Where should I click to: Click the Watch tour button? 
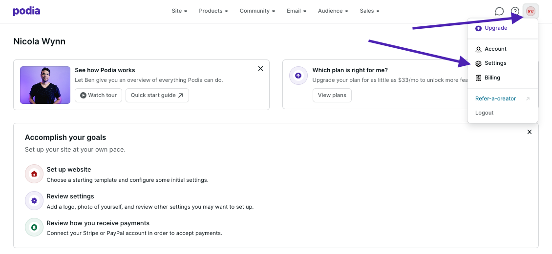coord(98,95)
